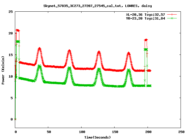Image resolution: width=187 pixels, height=140 pixels.
Task: Click the y-axis tick label 10
Action: [x=11, y=76]
